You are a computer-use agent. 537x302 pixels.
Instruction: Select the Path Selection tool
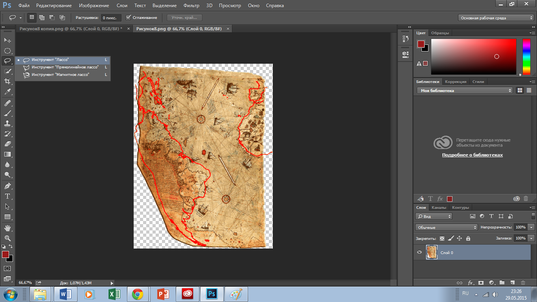click(x=7, y=206)
